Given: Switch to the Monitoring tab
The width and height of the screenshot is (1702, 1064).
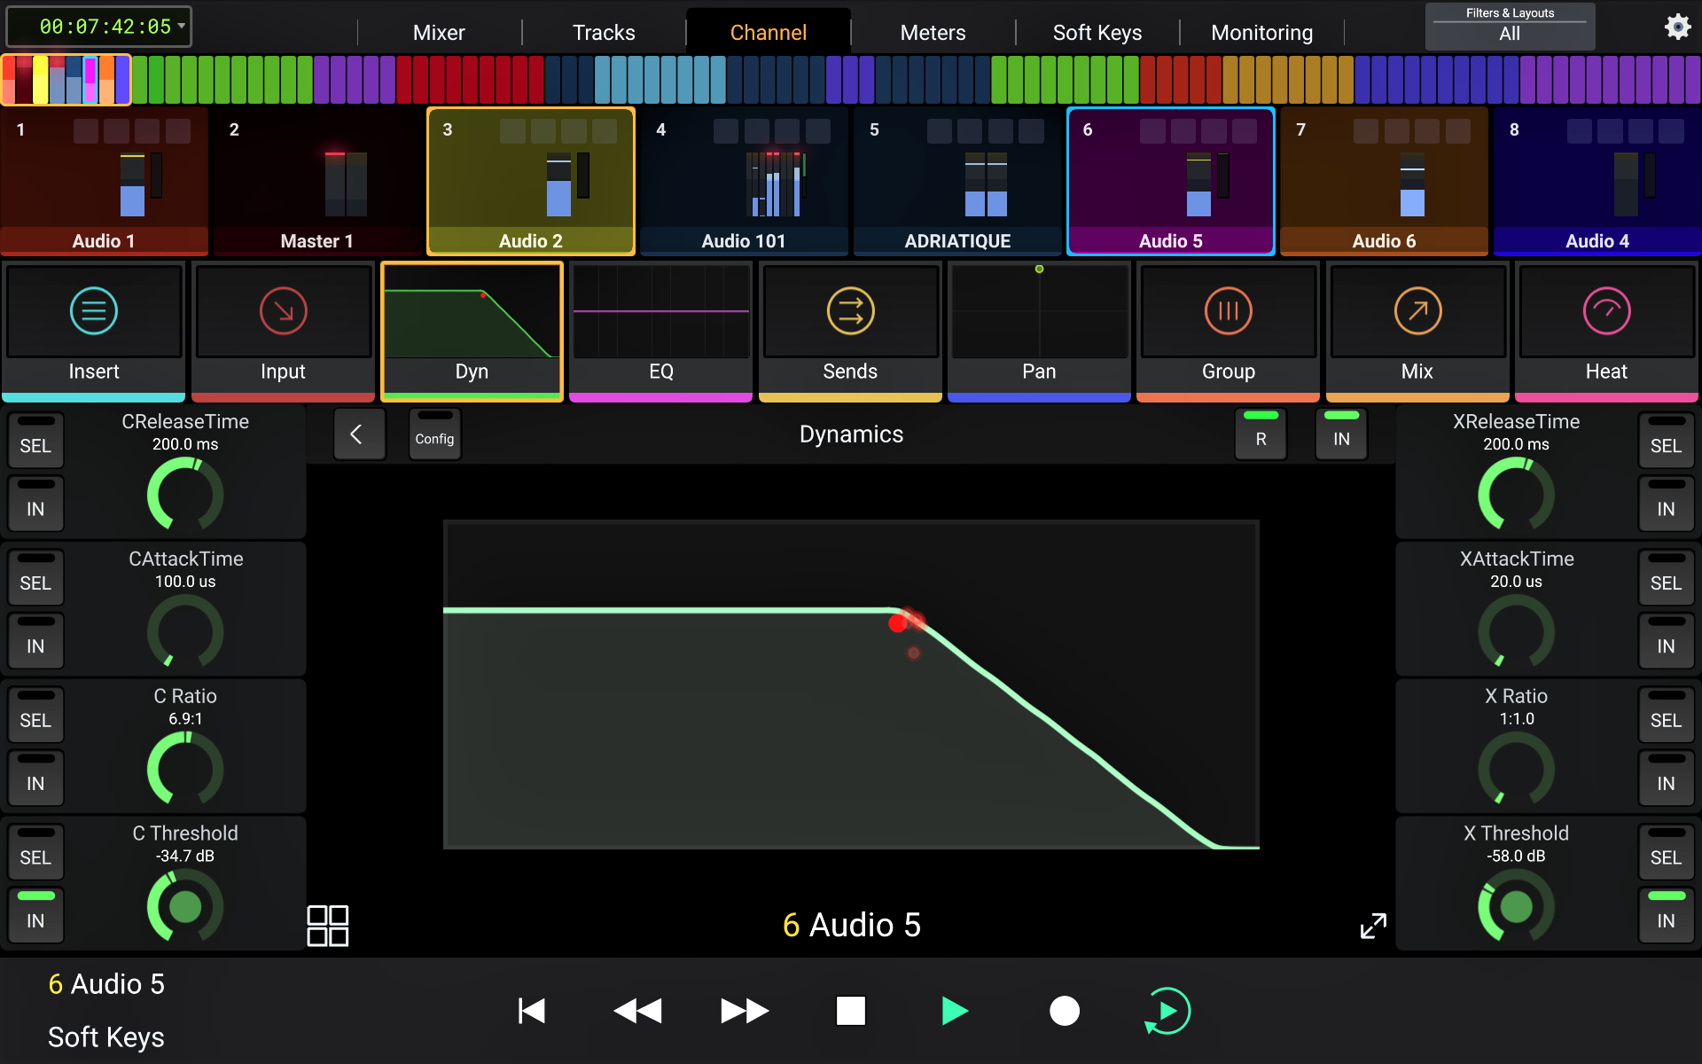Looking at the screenshot, I should [1261, 33].
